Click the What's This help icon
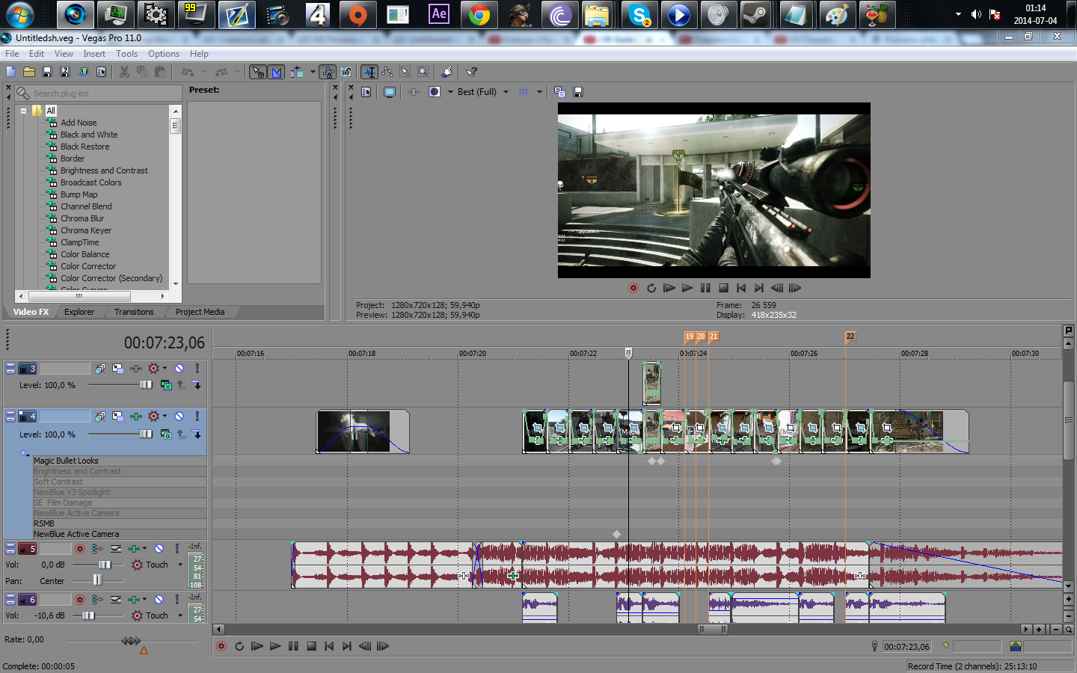Image resolution: width=1077 pixels, height=673 pixels. [472, 72]
